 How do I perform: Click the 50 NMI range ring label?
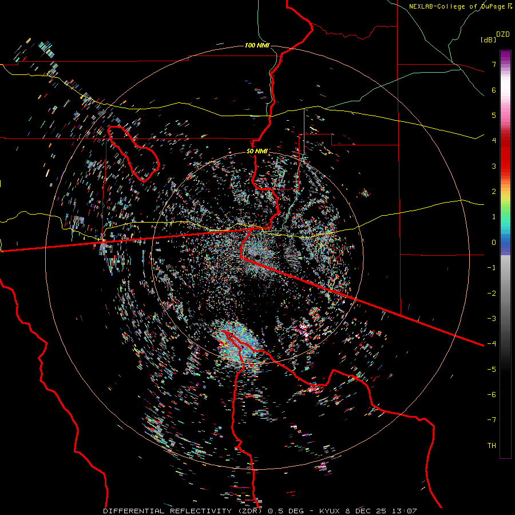[x=257, y=152]
